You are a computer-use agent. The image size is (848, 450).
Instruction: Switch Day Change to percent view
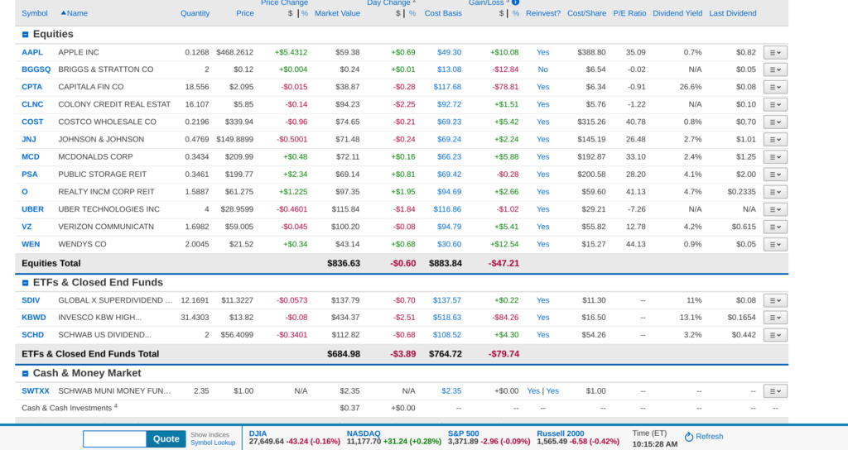[x=412, y=13]
